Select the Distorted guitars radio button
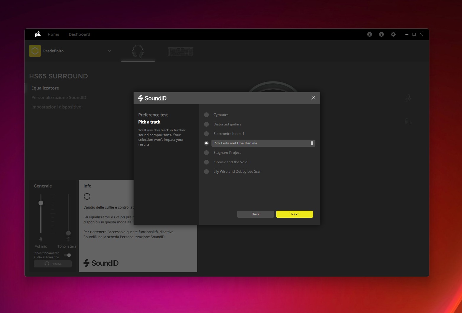Viewport: 462px width, 313px height. coord(206,124)
